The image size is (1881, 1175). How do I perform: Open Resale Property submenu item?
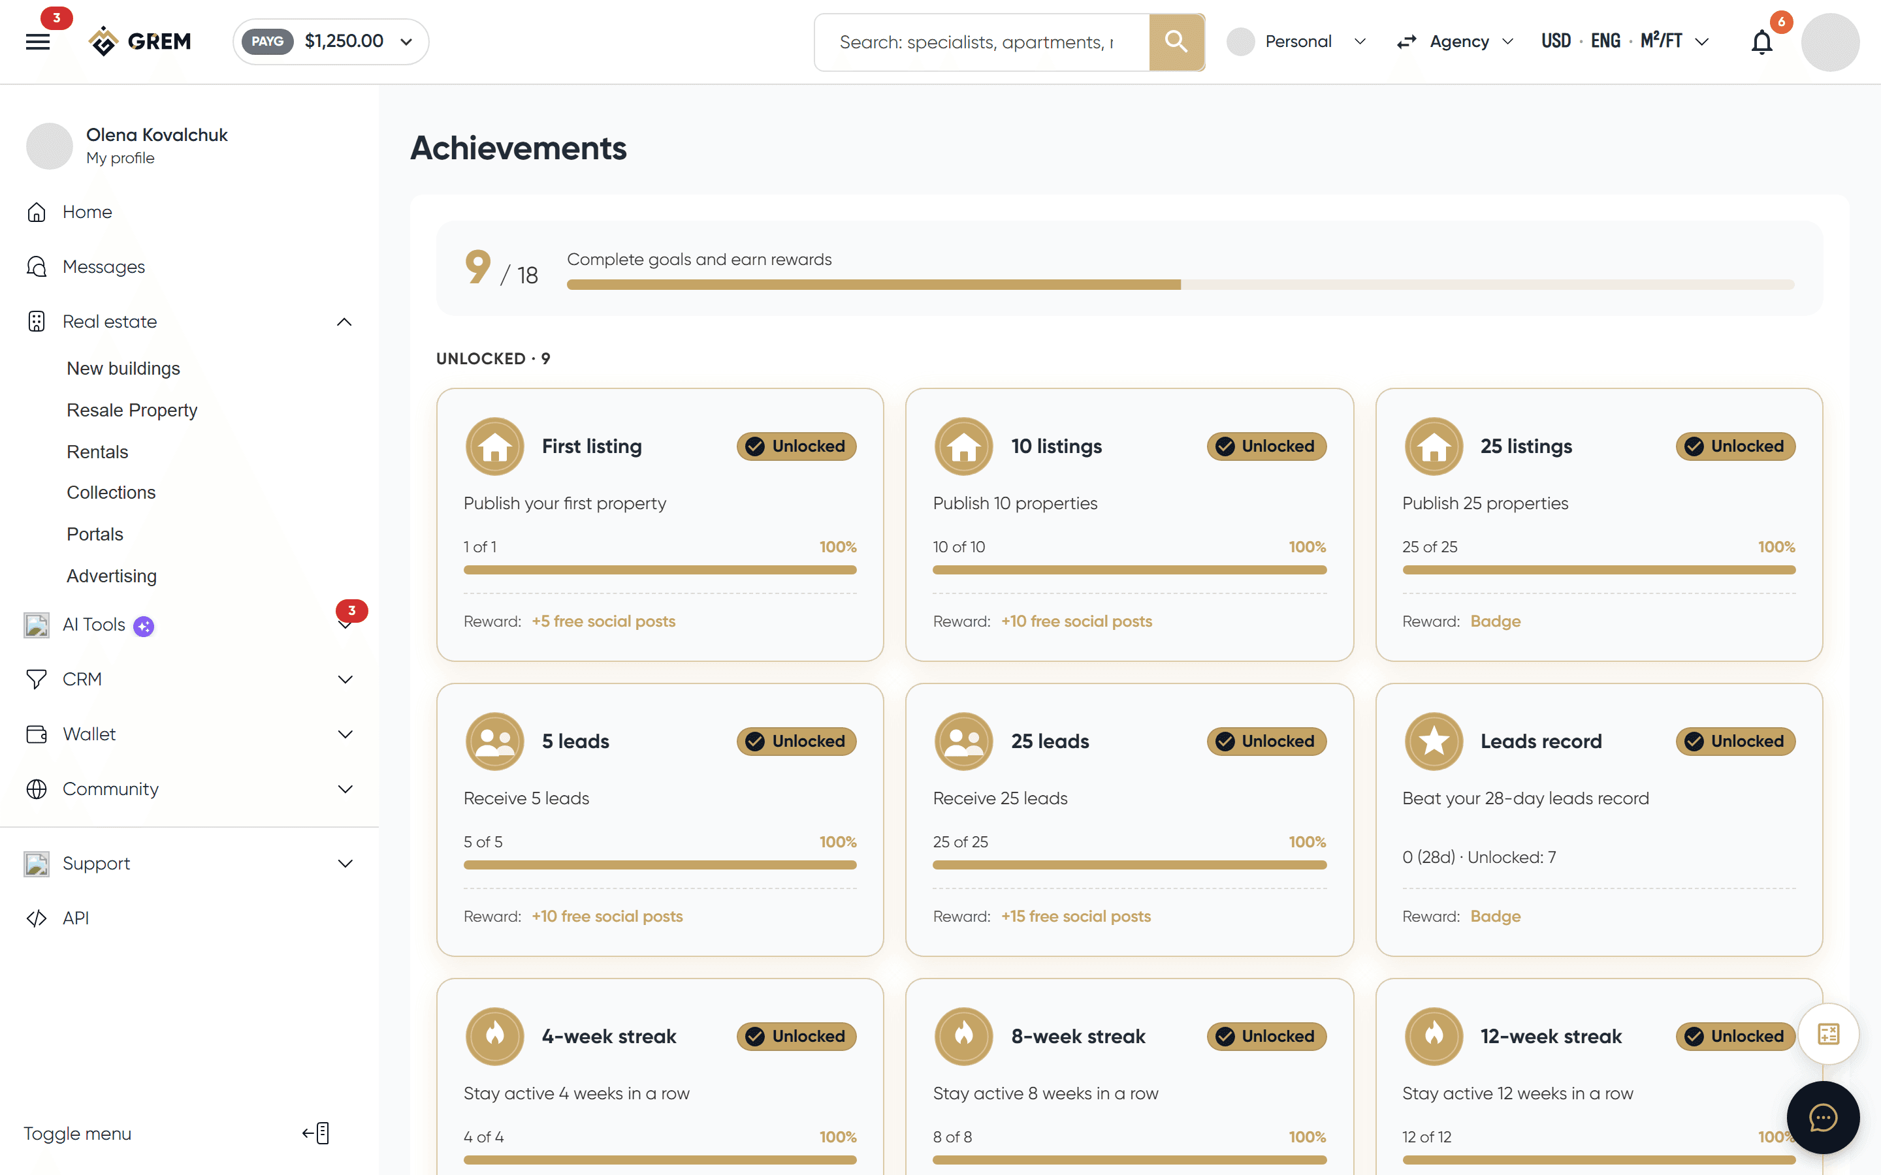[132, 411]
